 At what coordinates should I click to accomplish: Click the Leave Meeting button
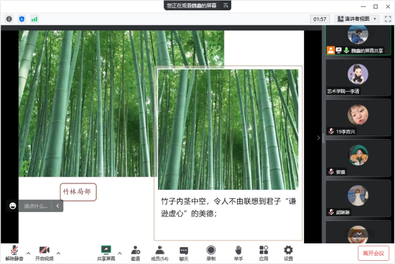[x=373, y=253]
